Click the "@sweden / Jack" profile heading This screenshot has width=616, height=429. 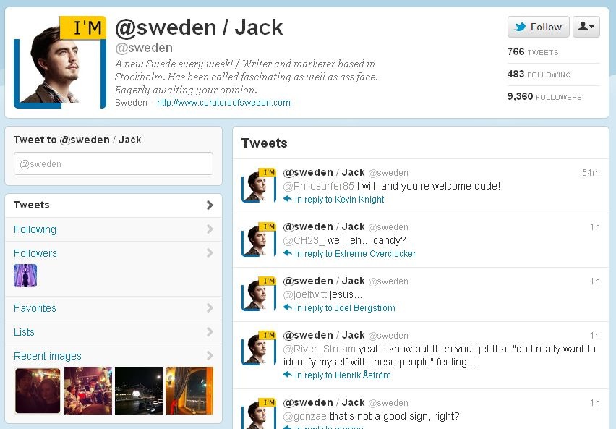click(199, 27)
